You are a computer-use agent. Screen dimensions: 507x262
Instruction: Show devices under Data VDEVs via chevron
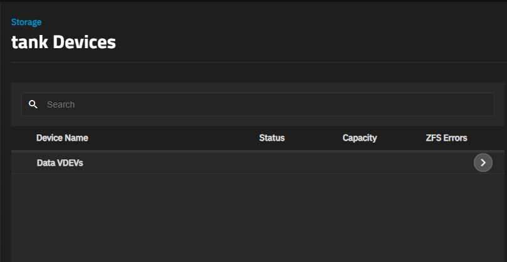coord(483,163)
